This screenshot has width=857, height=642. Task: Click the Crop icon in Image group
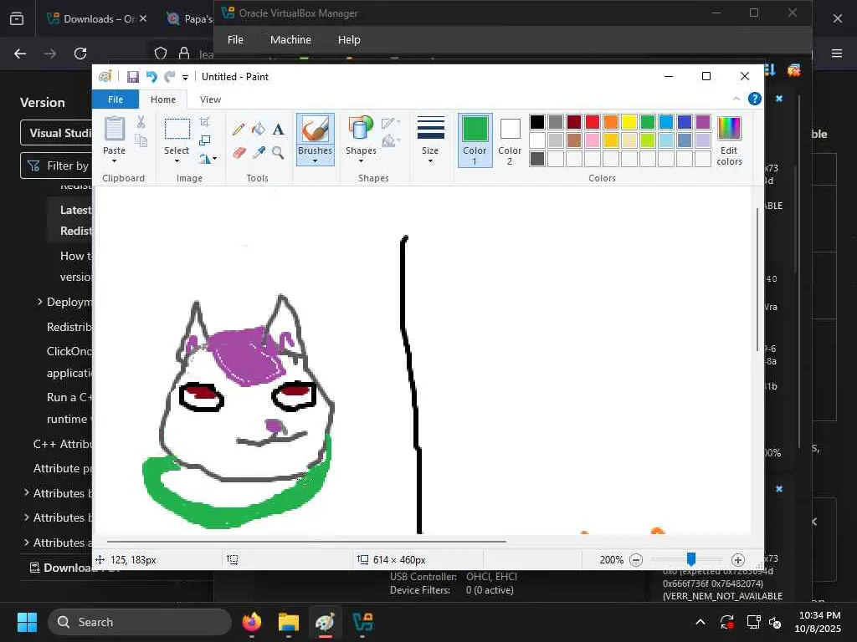pyautogui.click(x=205, y=122)
